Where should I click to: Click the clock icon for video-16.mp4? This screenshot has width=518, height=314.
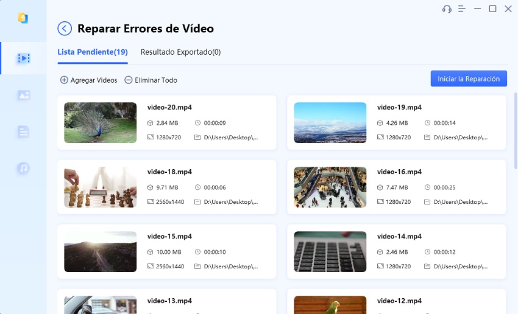(427, 187)
